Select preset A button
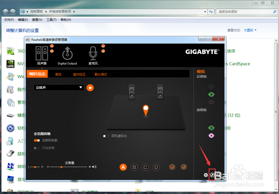The height and width of the screenshot is (194, 279). coord(123,167)
